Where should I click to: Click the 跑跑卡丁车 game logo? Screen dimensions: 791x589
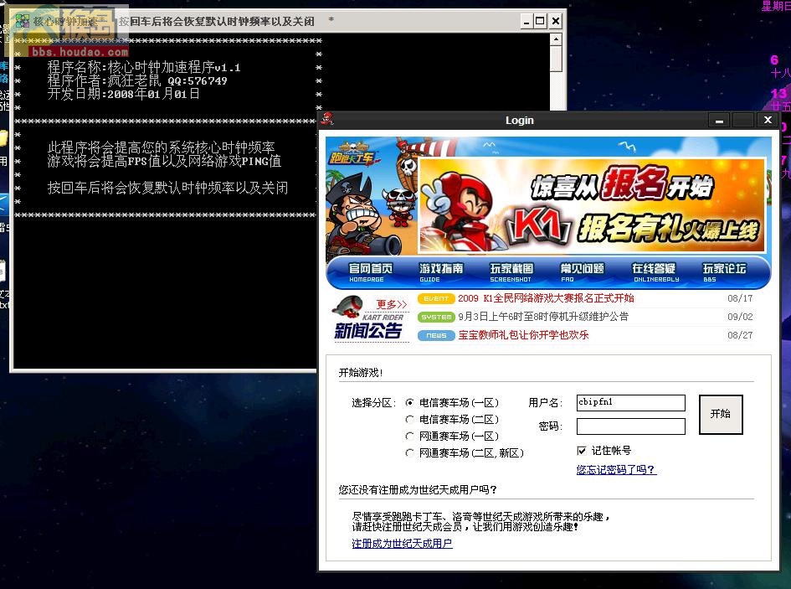352,154
